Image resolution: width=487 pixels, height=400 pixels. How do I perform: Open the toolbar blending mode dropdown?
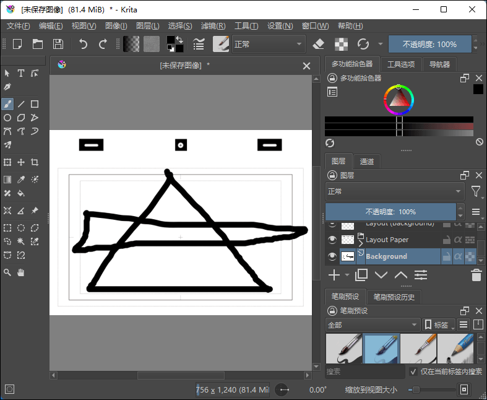tap(269, 44)
